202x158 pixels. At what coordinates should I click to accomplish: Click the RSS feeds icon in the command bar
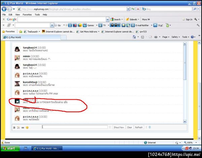[x=142, y=37]
